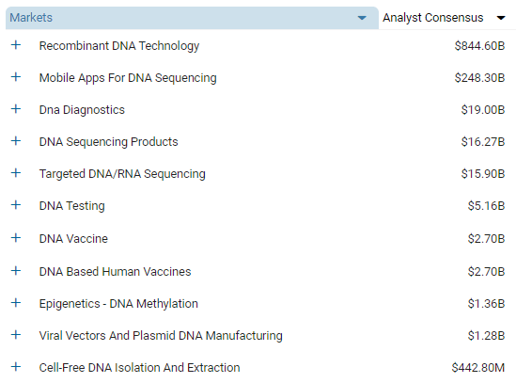Click plus icon beside Dna Diagnostics

click(x=16, y=109)
